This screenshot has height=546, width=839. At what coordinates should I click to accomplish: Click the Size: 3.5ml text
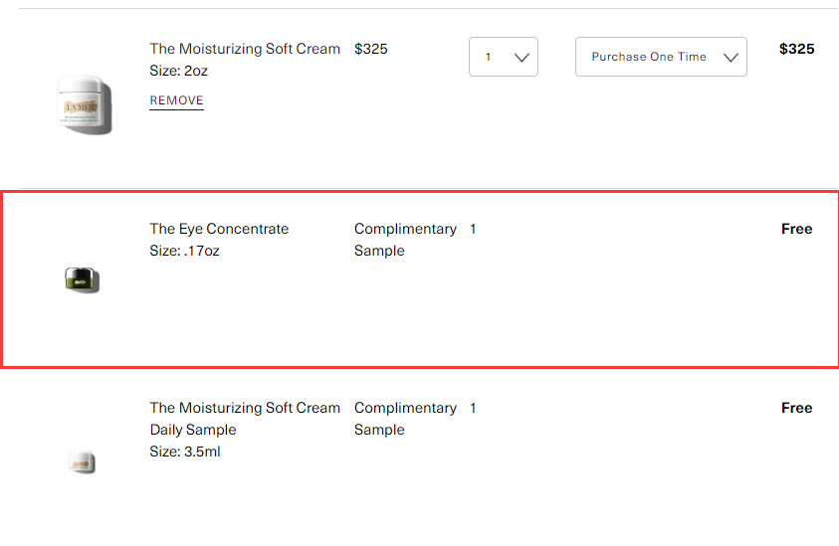tap(185, 452)
